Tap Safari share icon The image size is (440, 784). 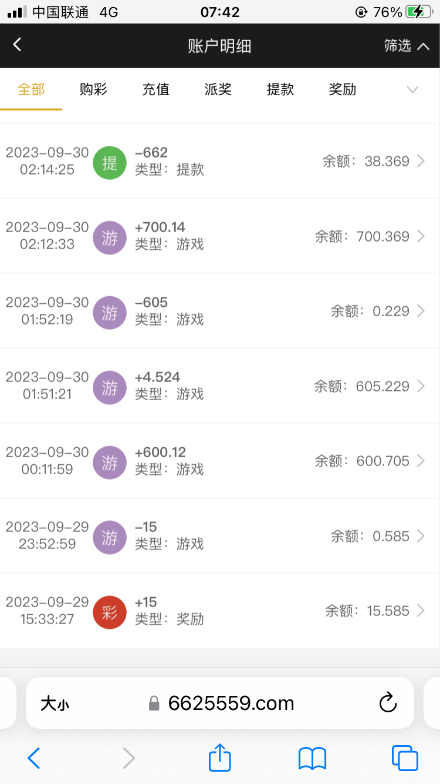click(220, 758)
